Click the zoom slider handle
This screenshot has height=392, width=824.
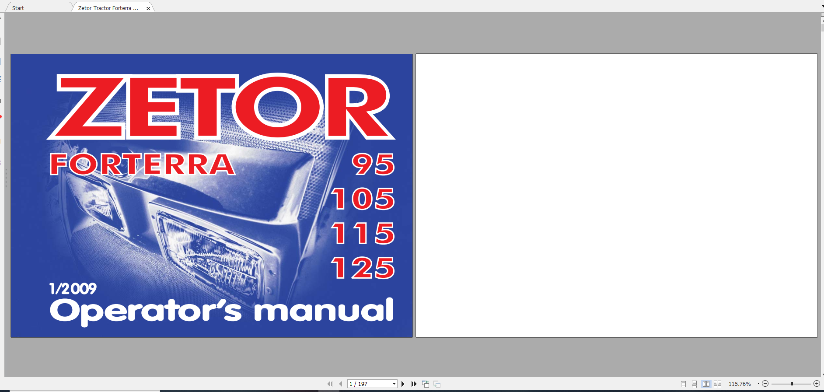[x=792, y=384]
